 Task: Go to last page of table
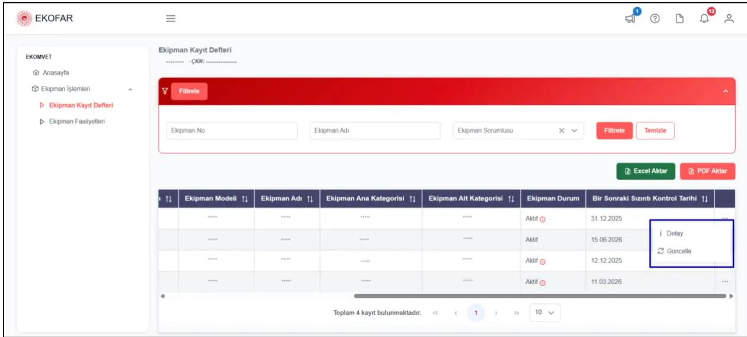pos(516,313)
